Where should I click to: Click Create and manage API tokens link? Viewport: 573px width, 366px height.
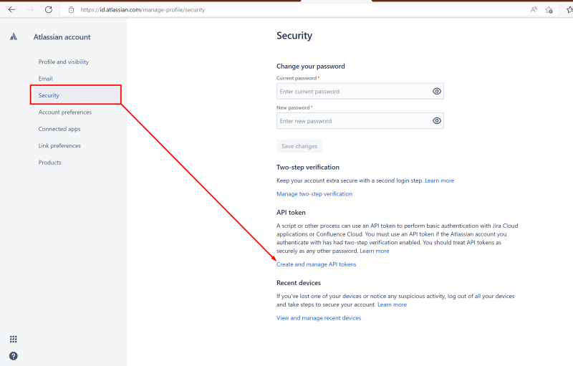(316, 264)
